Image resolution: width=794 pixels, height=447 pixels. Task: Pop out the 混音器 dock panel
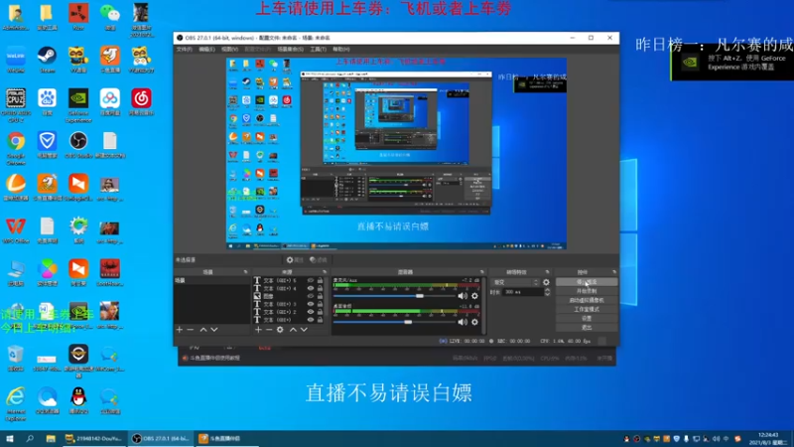pos(481,272)
